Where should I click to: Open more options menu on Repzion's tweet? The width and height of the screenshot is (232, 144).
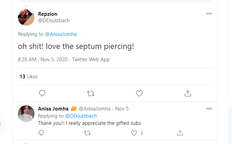coord(209,14)
